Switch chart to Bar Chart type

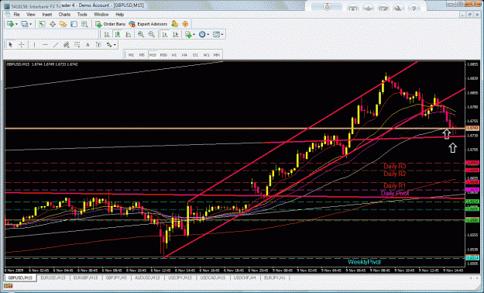[107, 35]
